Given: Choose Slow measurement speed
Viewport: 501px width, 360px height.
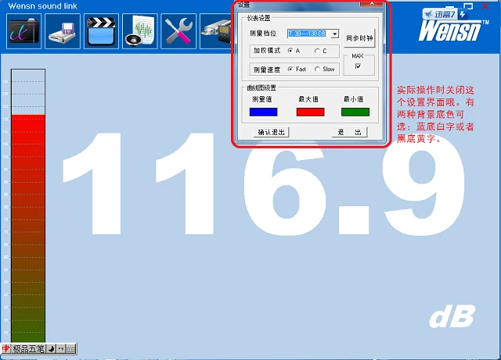Looking at the screenshot, I should coord(317,69).
